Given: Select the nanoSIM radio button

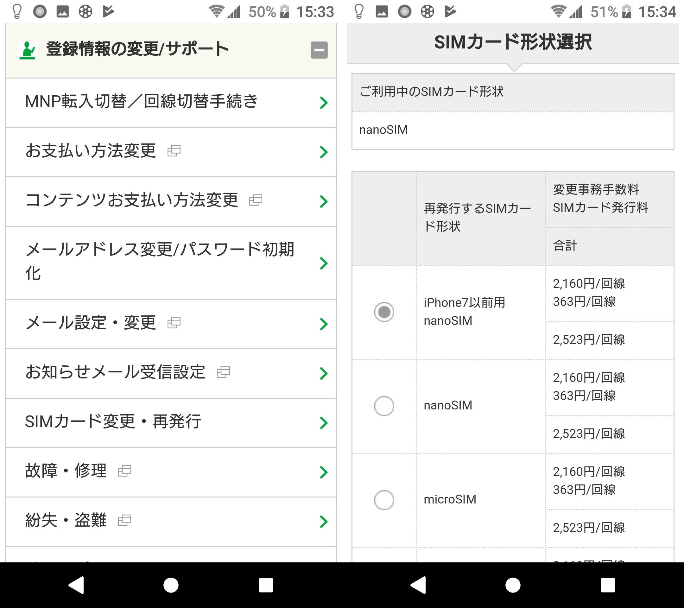Looking at the screenshot, I should pos(384,406).
